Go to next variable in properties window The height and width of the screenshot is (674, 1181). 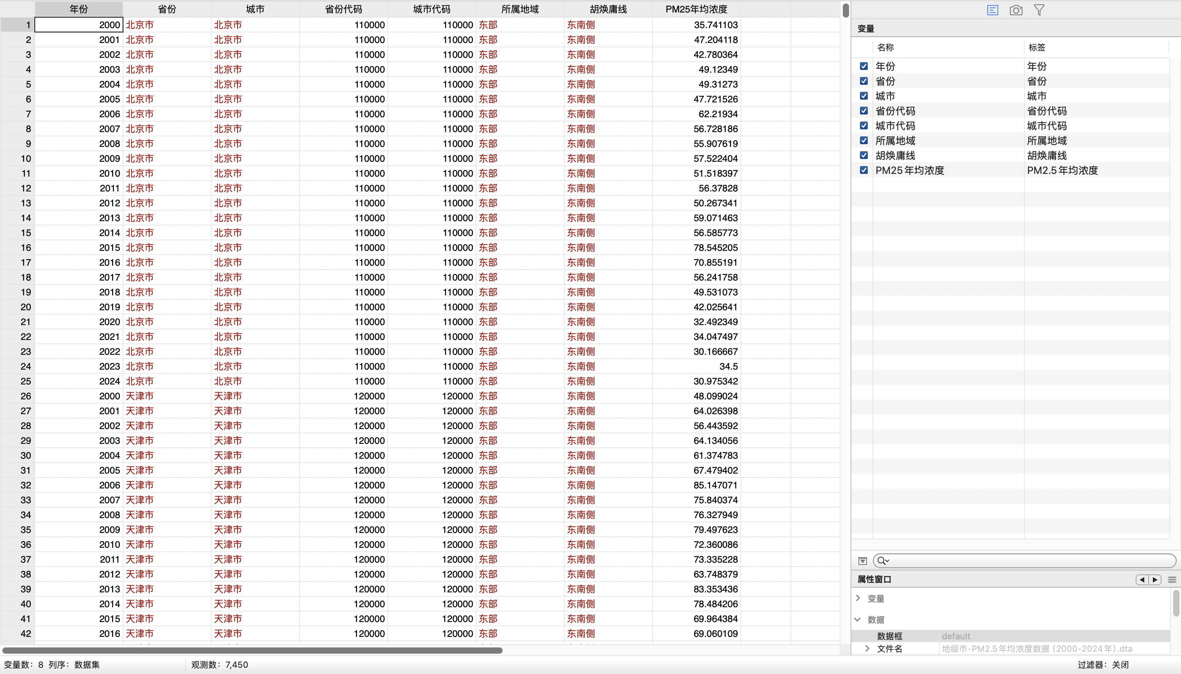pyautogui.click(x=1155, y=579)
